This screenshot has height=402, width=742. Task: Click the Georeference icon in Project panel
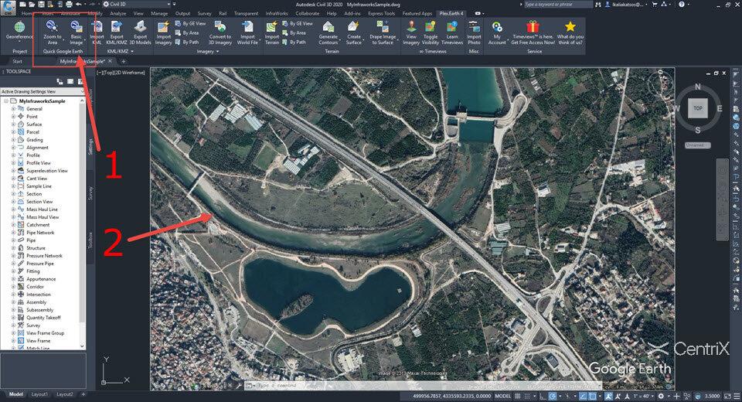(x=19, y=29)
